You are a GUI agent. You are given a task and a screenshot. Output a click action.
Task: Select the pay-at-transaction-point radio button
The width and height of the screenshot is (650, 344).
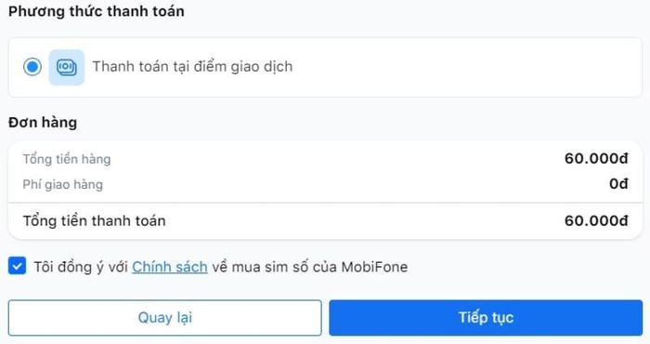point(32,67)
